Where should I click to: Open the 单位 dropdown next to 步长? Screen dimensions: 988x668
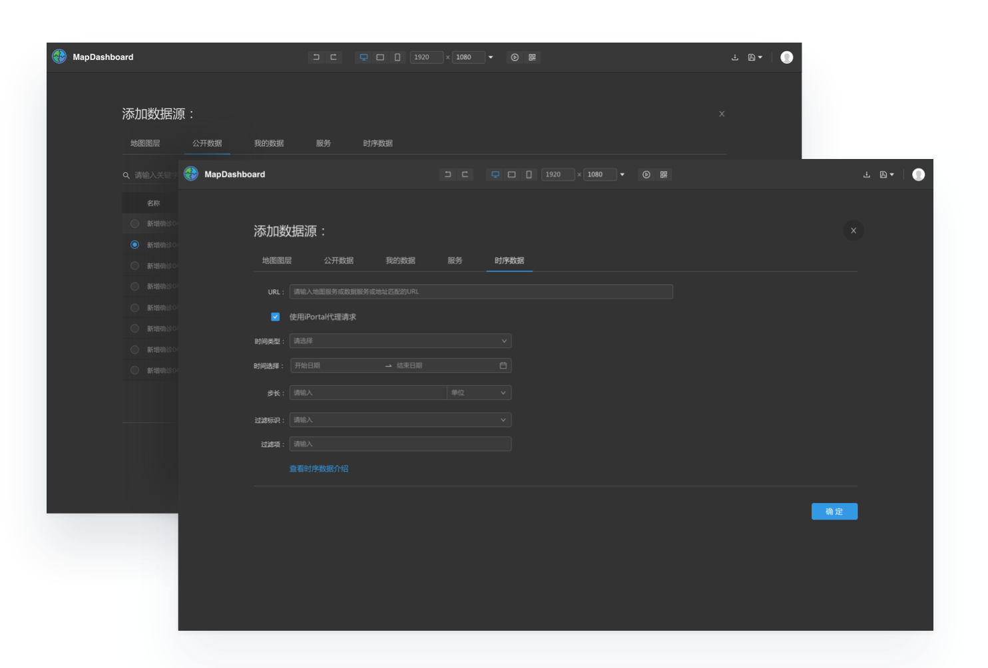coord(478,393)
